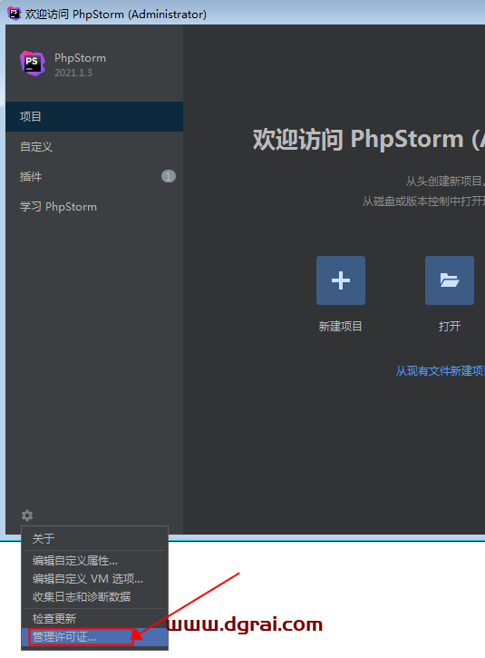This screenshot has height=658, width=485.
Task: Select 编辑自定义属性... menu entry
Action: pos(95,561)
